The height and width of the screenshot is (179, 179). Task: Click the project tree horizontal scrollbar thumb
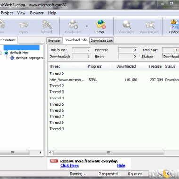click(14, 152)
